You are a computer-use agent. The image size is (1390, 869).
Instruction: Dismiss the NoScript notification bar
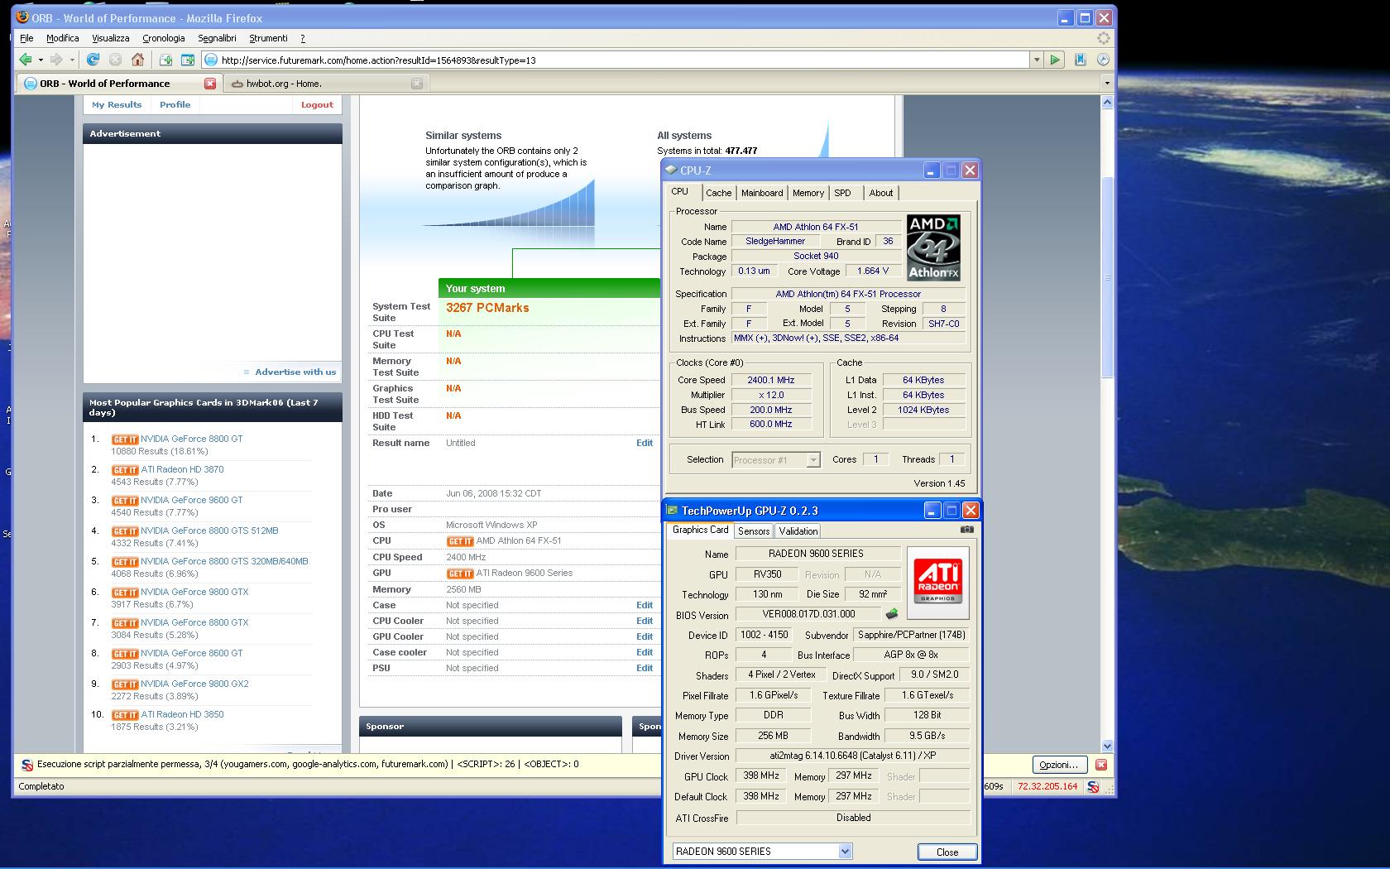pyautogui.click(x=1101, y=765)
